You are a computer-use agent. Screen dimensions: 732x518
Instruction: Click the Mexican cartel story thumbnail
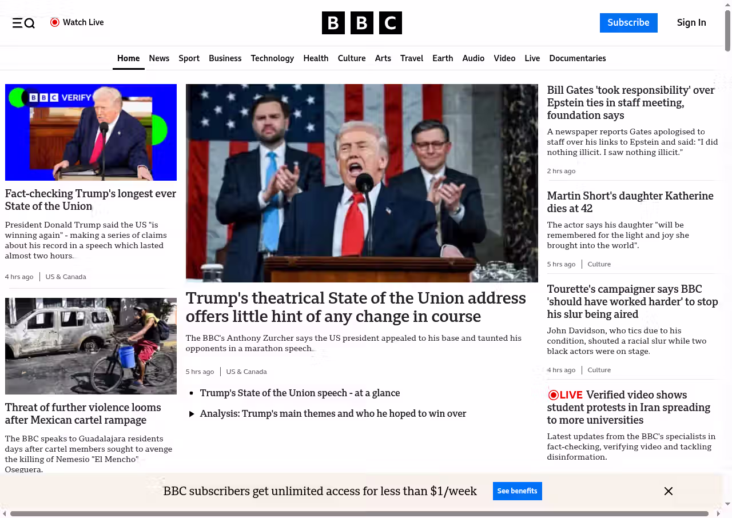point(91,346)
